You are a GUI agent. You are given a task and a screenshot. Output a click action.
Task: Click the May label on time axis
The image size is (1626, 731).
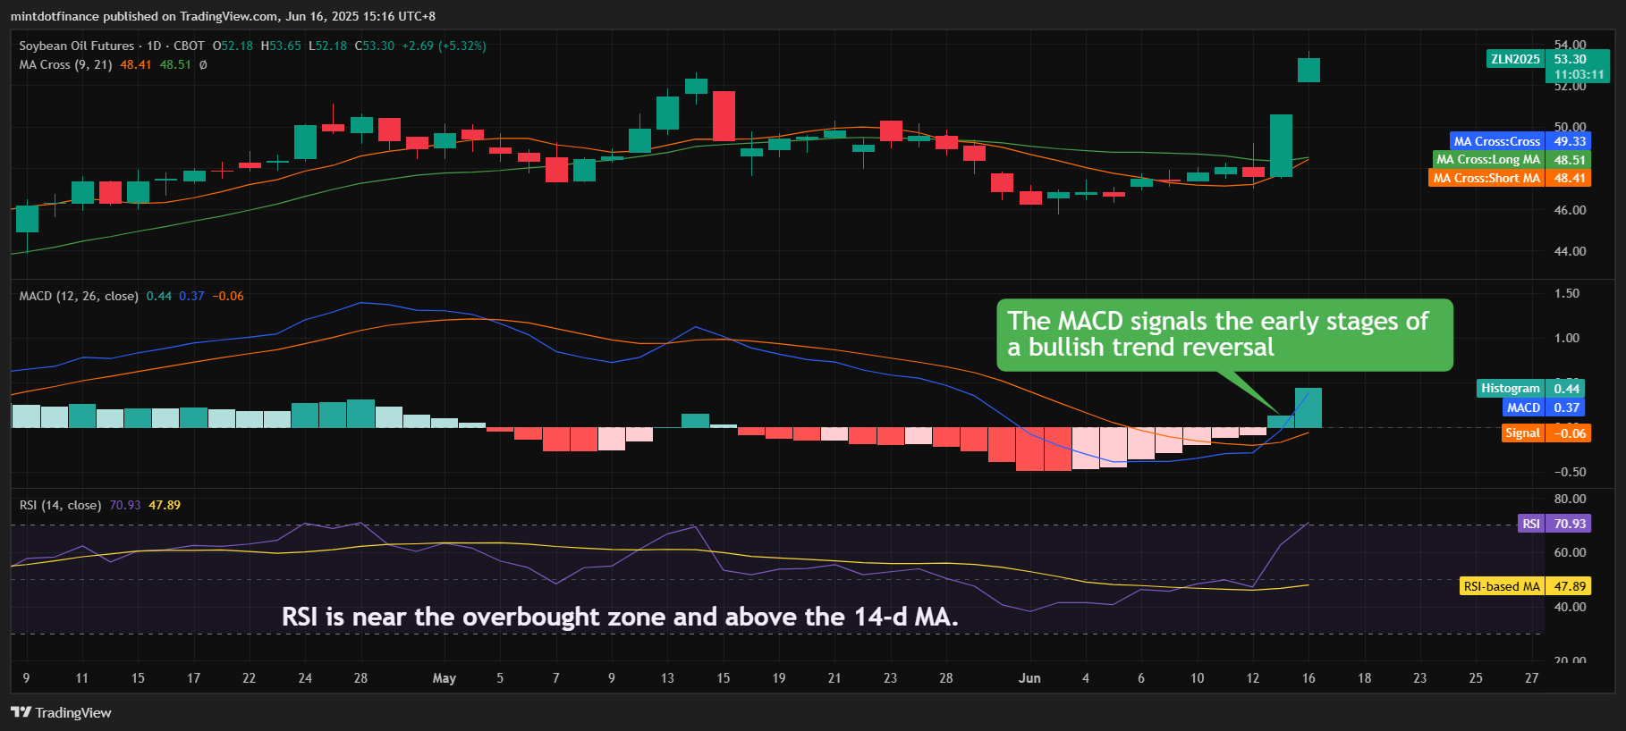(x=445, y=678)
